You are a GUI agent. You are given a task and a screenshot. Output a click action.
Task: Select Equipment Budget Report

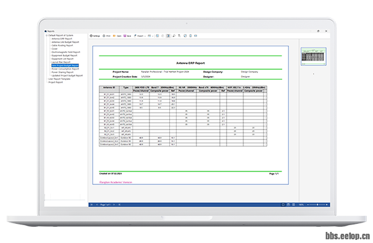tap(64, 56)
